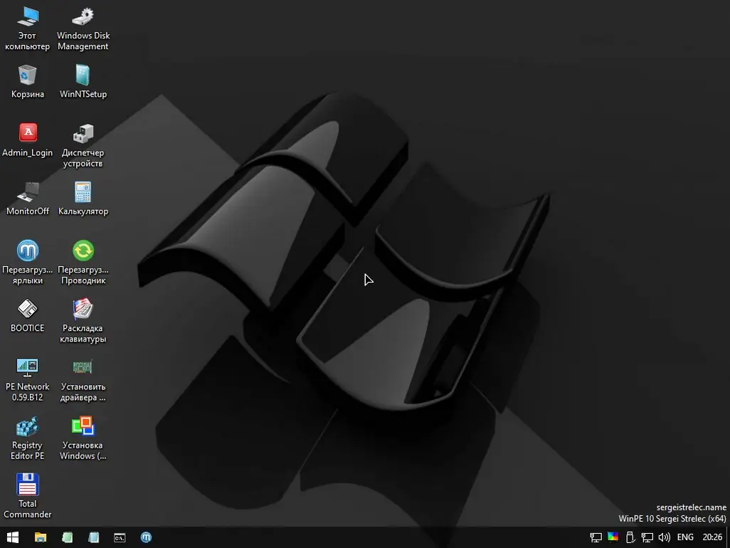Open the Windows Start menu

(13, 537)
